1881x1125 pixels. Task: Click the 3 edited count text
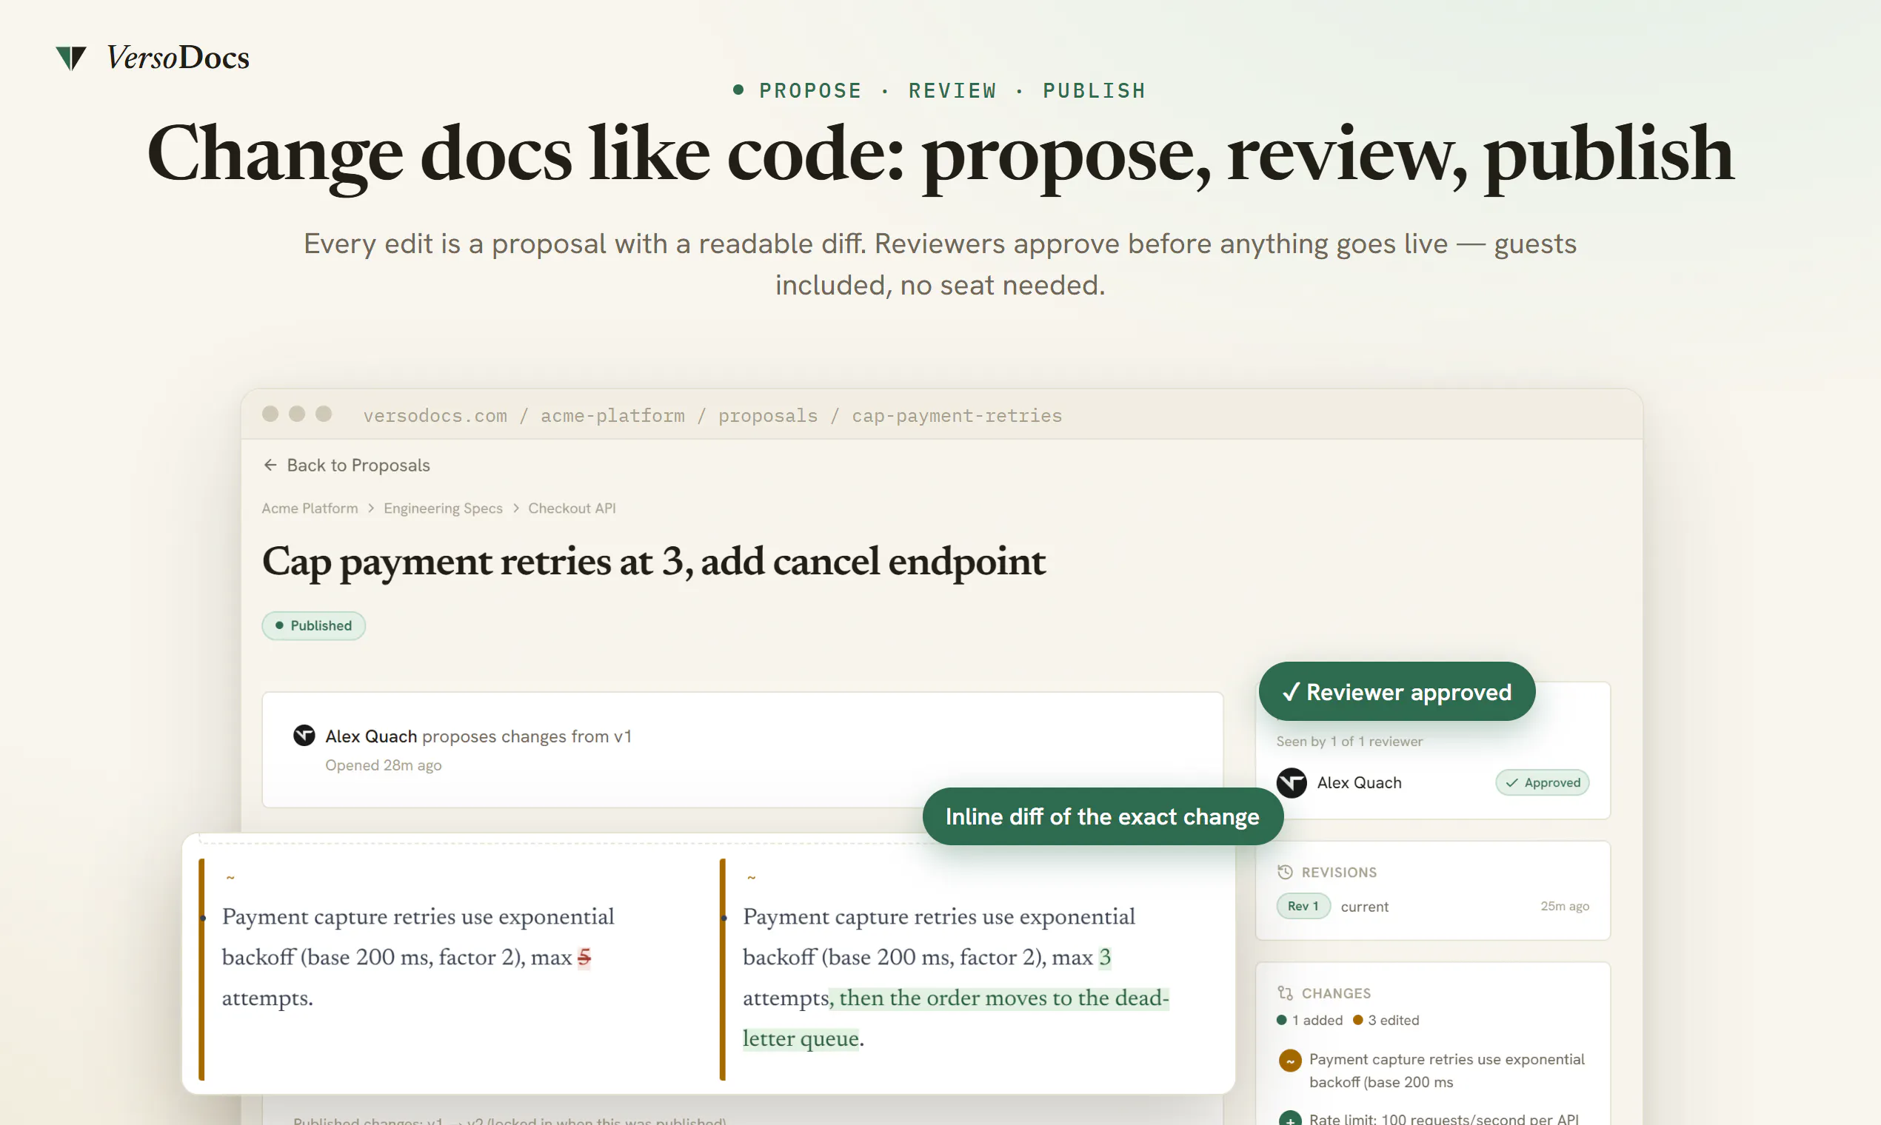(x=1393, y=1020)
